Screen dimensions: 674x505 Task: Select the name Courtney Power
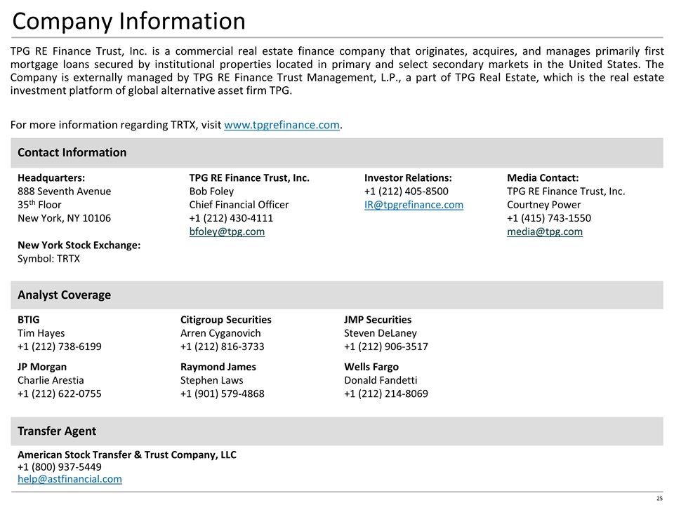543,204
